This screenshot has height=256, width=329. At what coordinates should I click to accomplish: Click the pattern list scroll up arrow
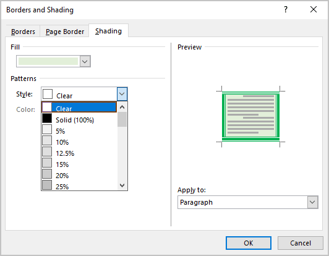coord(122,107)
